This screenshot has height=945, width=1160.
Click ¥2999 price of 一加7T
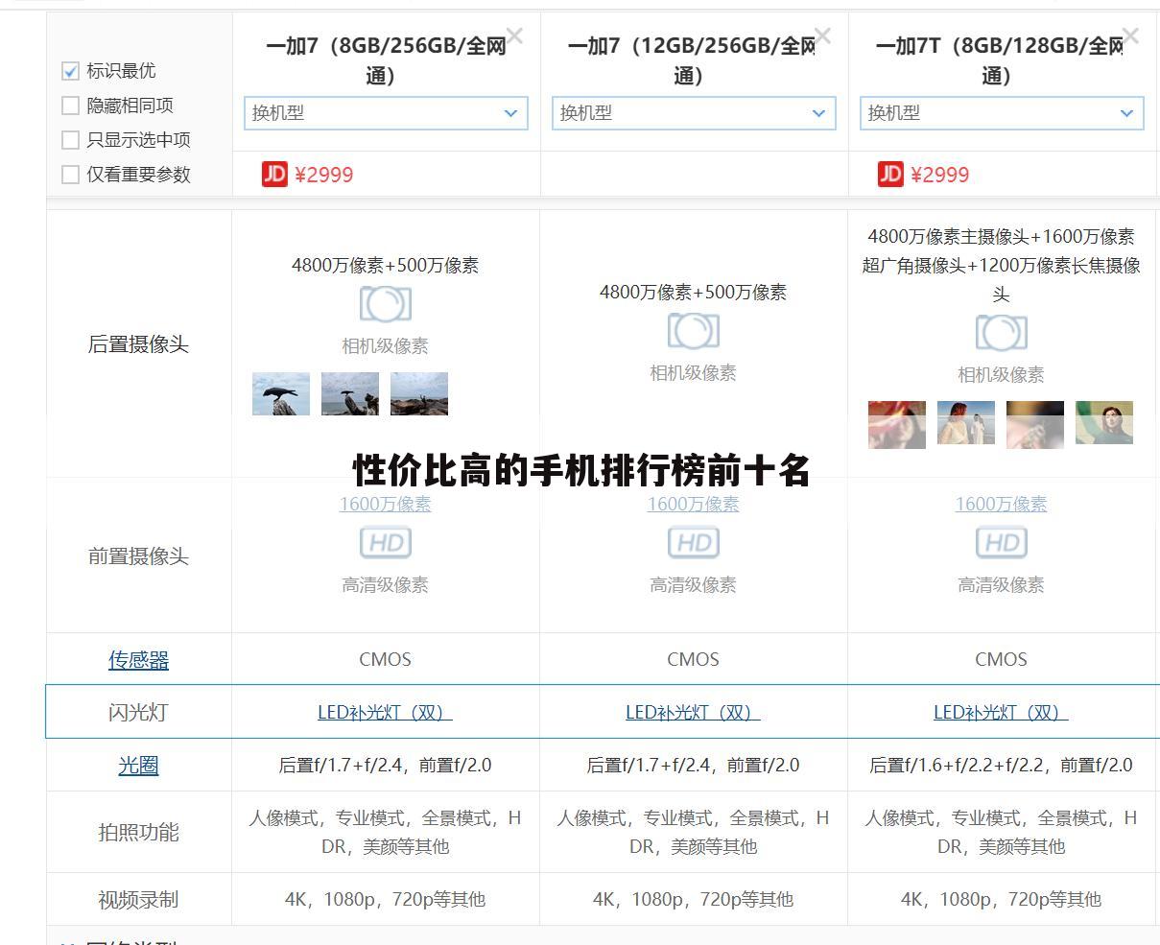940,175
